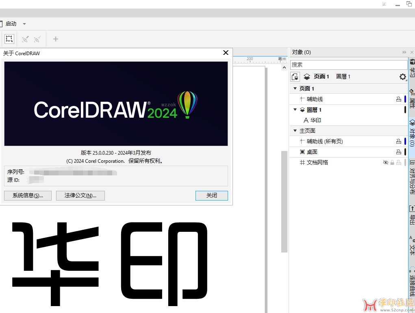The width and height of the screenshot is (415, 313).
Task: Switch to the 对象 (O) docker tab
Action: [x=412, y=133]
